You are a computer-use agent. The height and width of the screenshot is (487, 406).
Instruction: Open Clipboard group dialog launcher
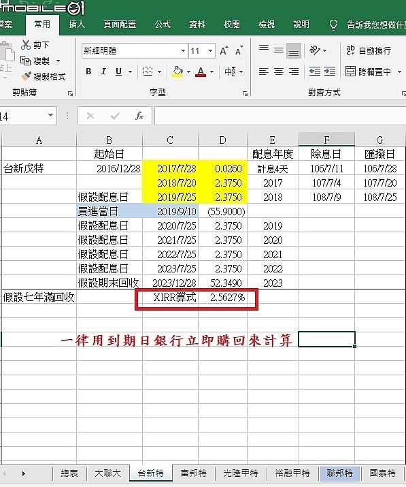coord(71,93)
